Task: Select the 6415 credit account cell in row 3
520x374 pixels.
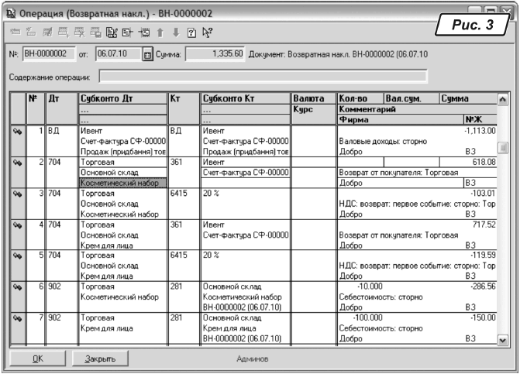Action: point(182,193)
